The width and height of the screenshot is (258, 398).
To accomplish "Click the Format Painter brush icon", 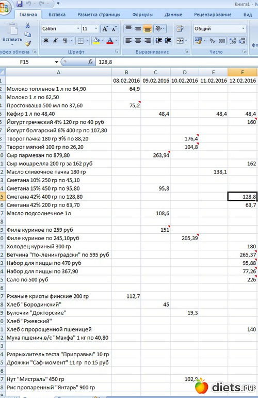I will (28, 44).
